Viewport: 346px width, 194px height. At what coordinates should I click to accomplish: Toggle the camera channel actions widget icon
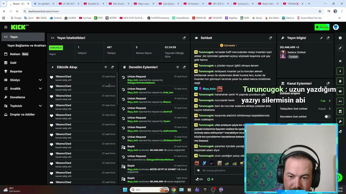pos(340,111)
